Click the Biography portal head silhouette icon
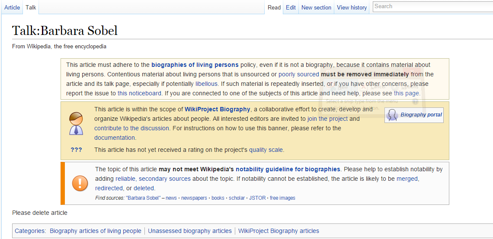This screenshot has height=239, width=493. pos(392,115)
